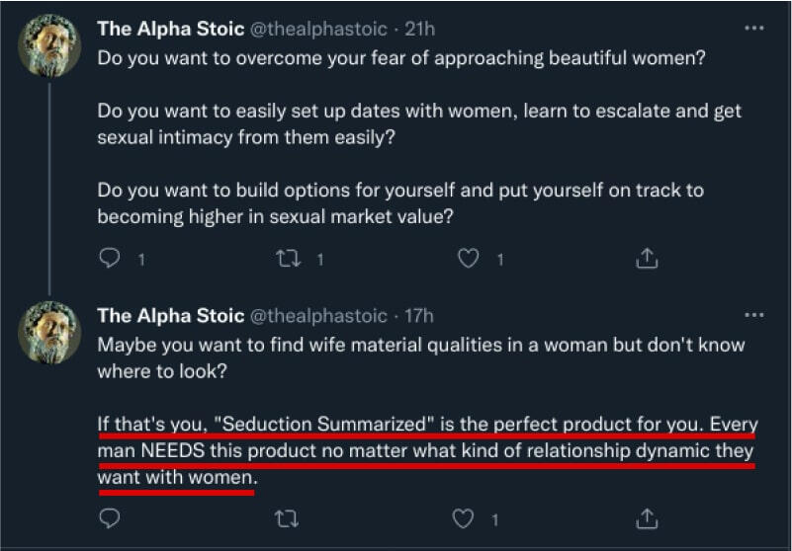Share the first tweet from 21h ago

646,260
